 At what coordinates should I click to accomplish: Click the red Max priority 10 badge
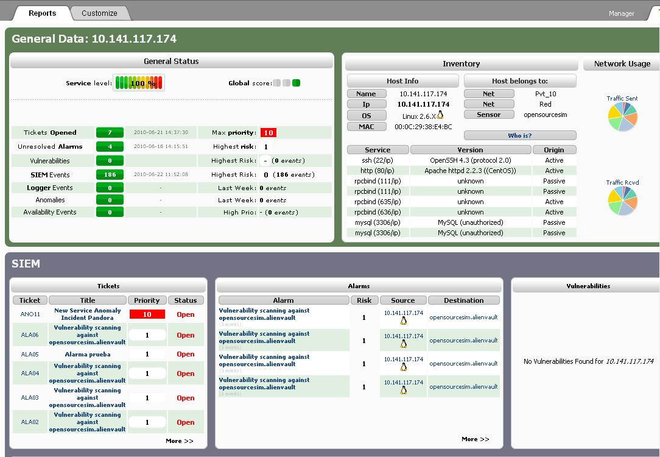[x=268, y=132]
